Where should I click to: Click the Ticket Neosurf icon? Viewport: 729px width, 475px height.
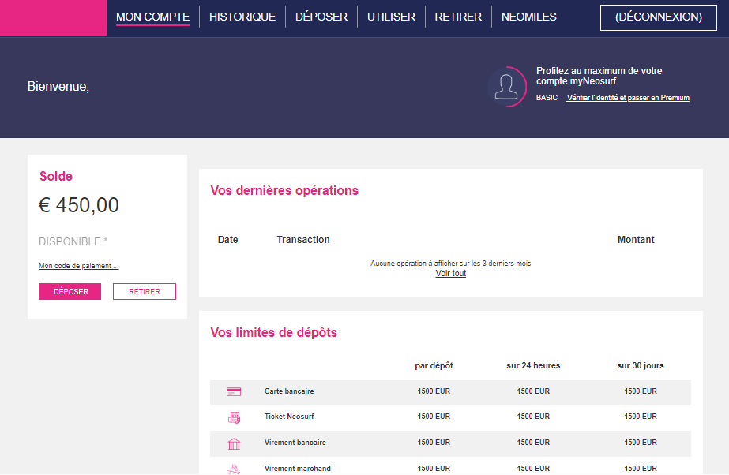tap(234, 417)
